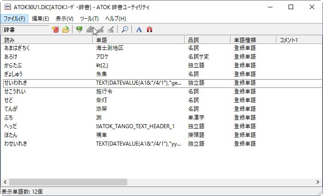Click the red magnet icon

[x=149, y=30]
